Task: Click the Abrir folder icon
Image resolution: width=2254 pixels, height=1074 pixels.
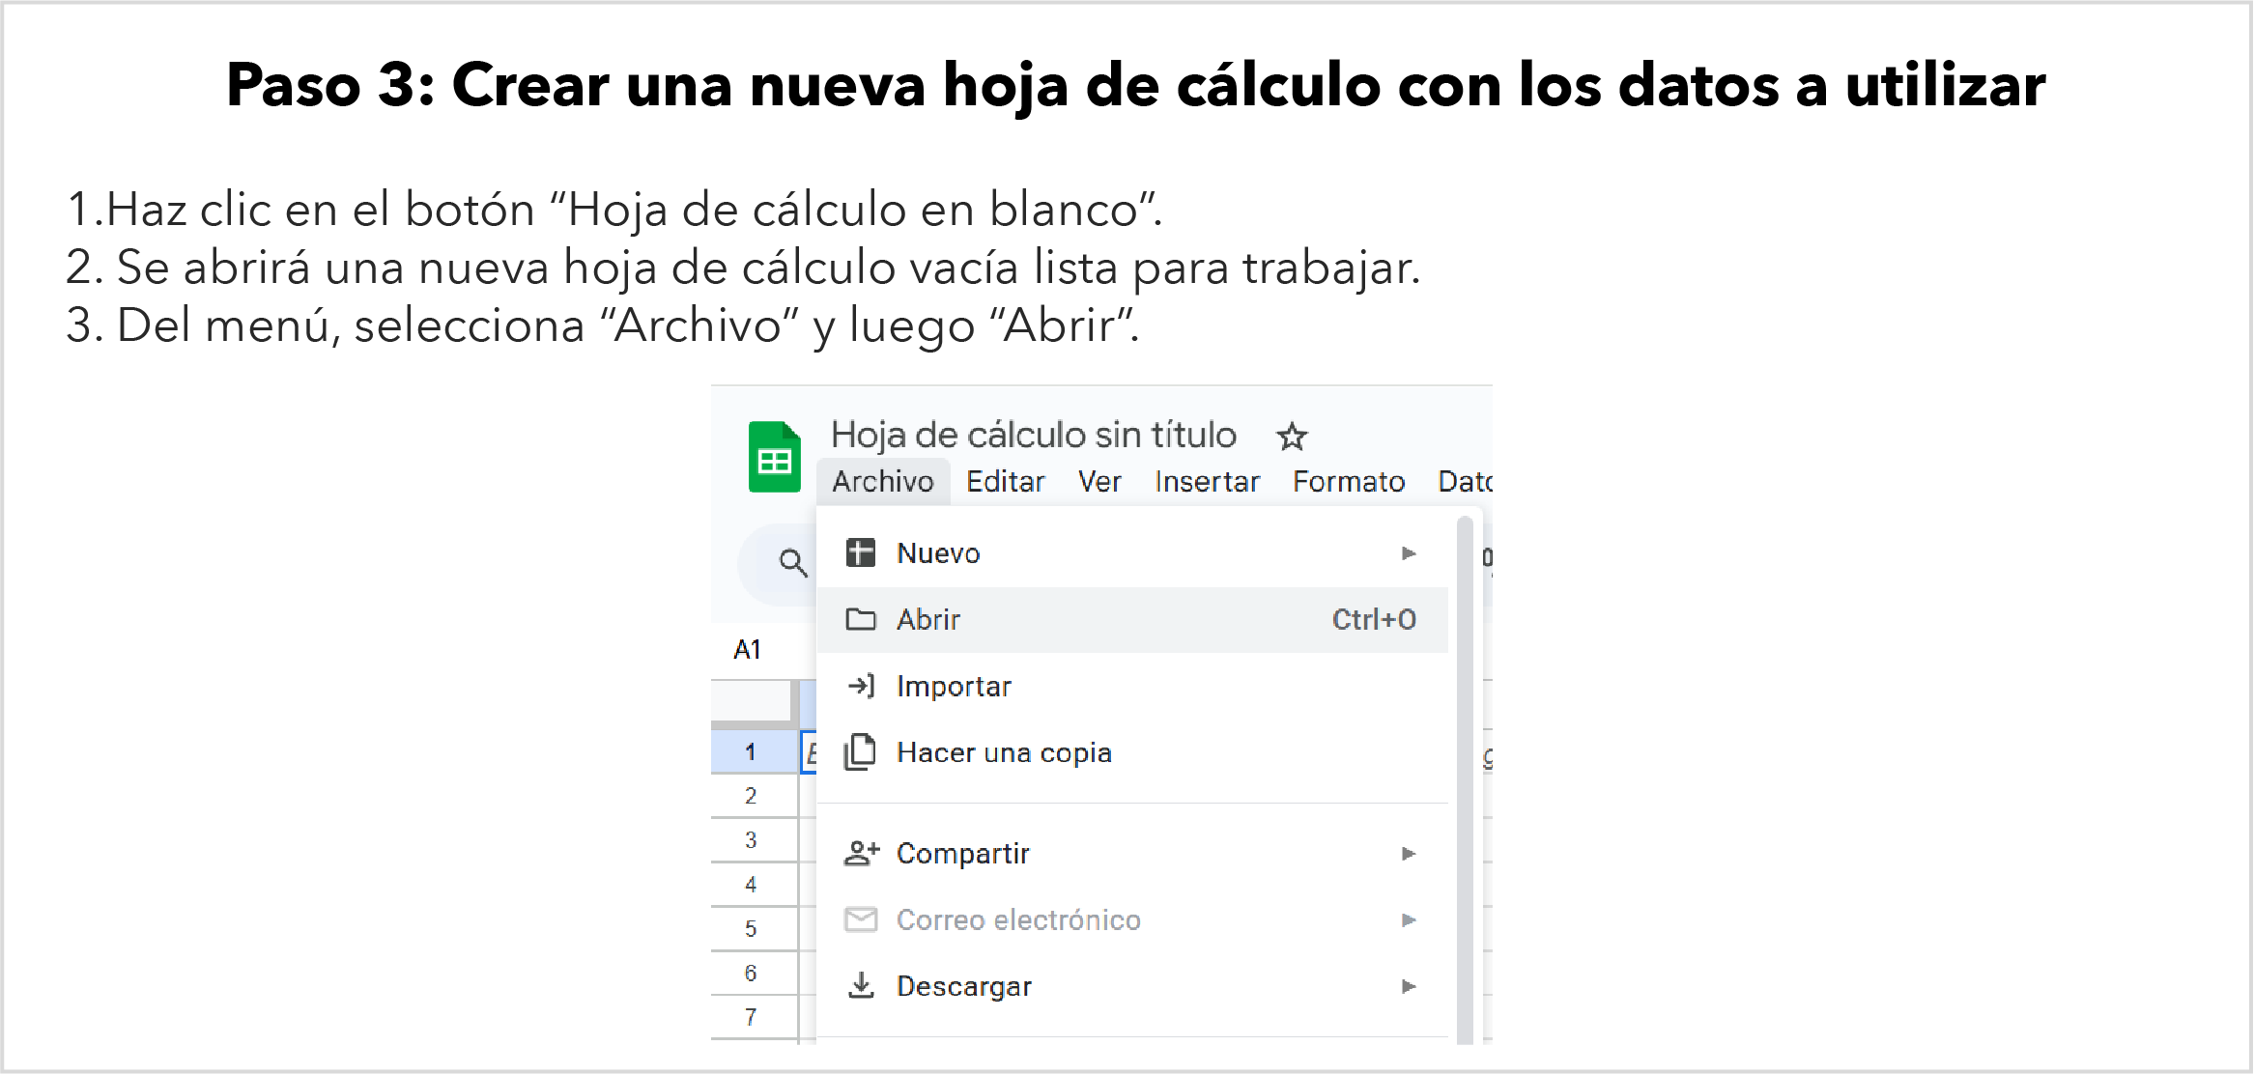Action: (860, 619)
